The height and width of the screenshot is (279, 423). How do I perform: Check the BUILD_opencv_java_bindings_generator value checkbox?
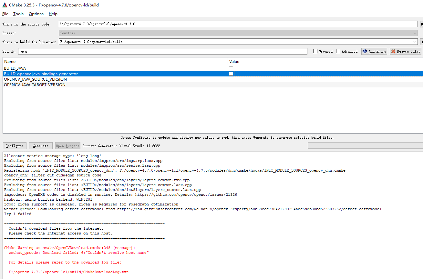pyautogui.click(x=231, y=74)
